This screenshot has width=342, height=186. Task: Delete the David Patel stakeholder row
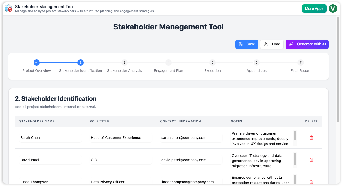311,160
